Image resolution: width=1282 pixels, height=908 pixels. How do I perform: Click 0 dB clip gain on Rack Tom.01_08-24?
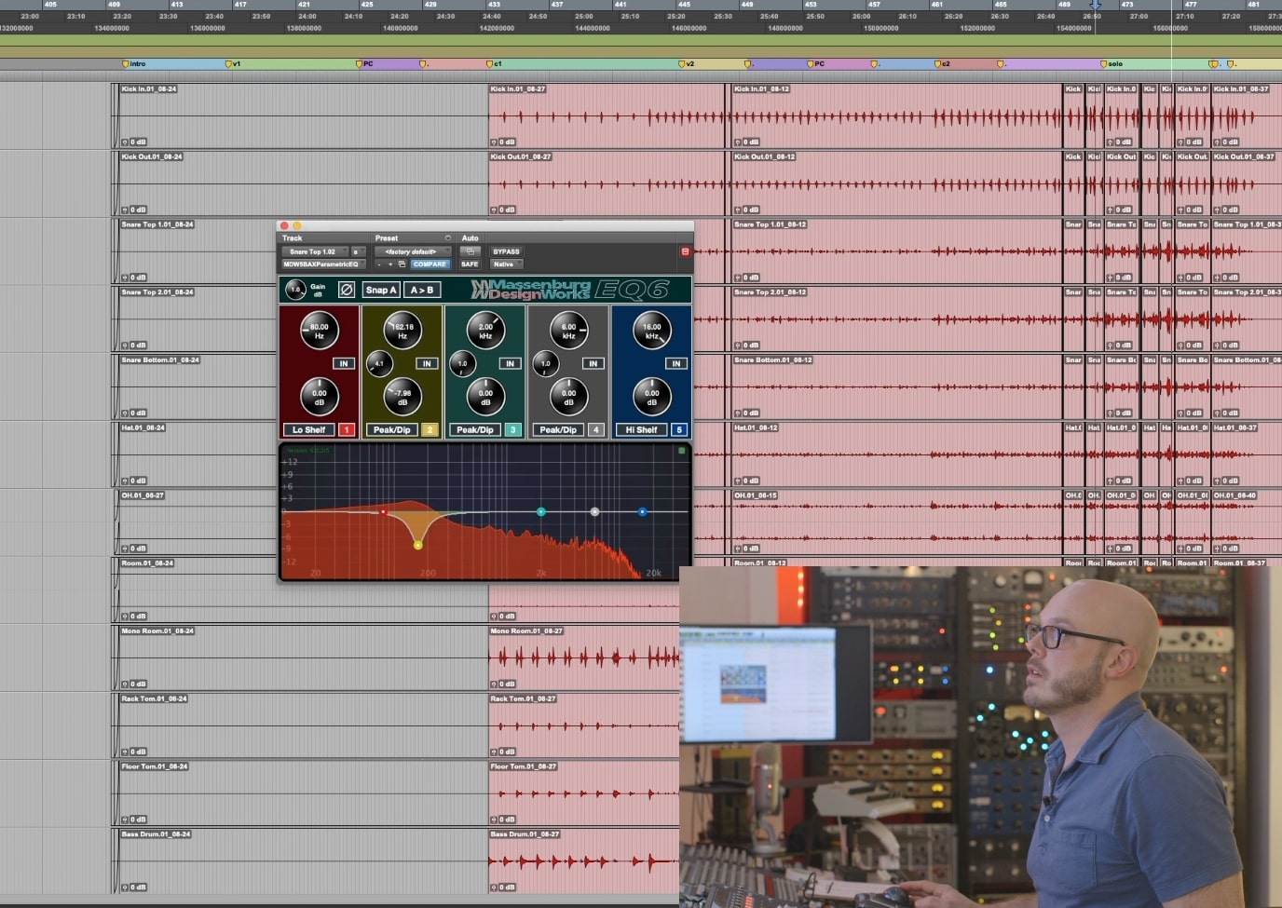[x=135, y=752]
